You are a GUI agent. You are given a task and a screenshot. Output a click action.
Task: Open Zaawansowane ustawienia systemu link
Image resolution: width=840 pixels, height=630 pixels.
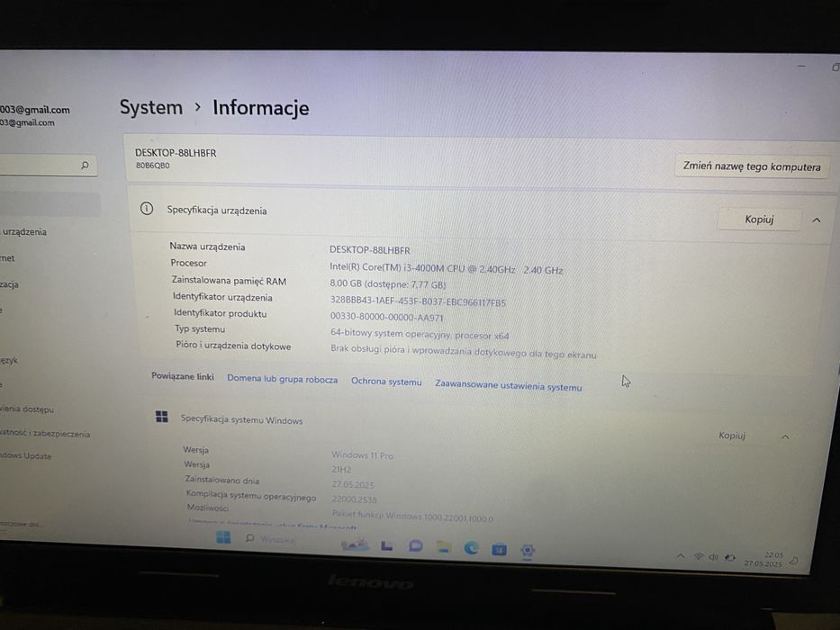(509, 386)
